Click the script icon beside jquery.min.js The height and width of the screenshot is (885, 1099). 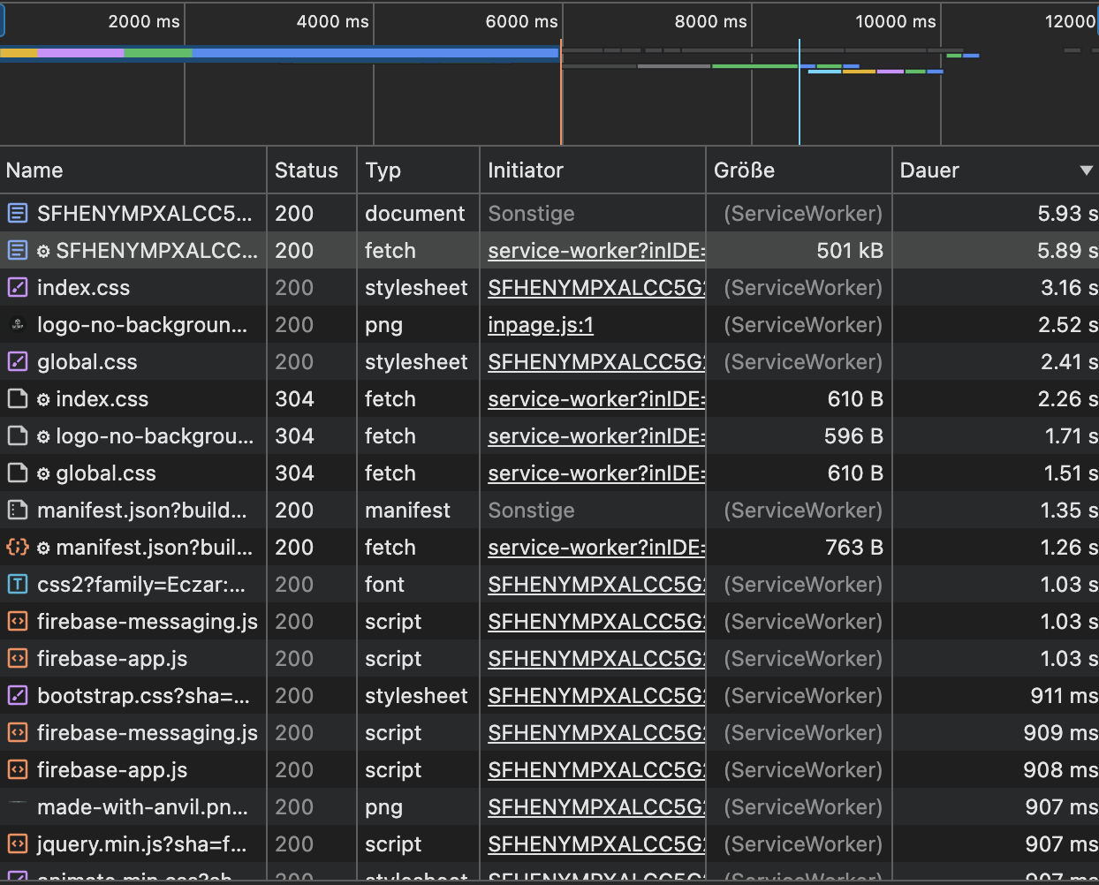tap(17, 843)
